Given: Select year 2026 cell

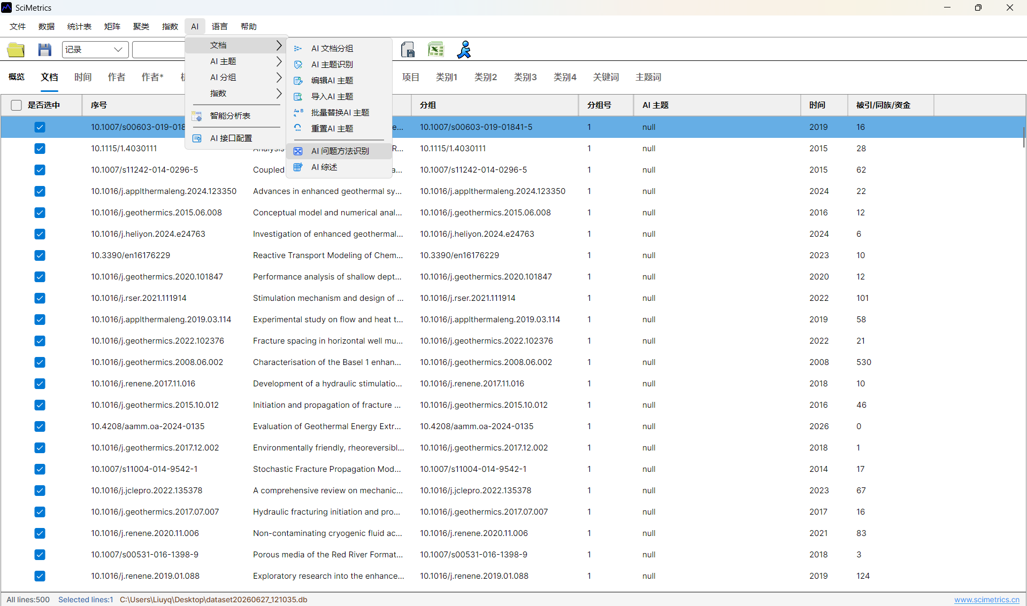Looking at the screenshot, I should click(x=818, y=426).
